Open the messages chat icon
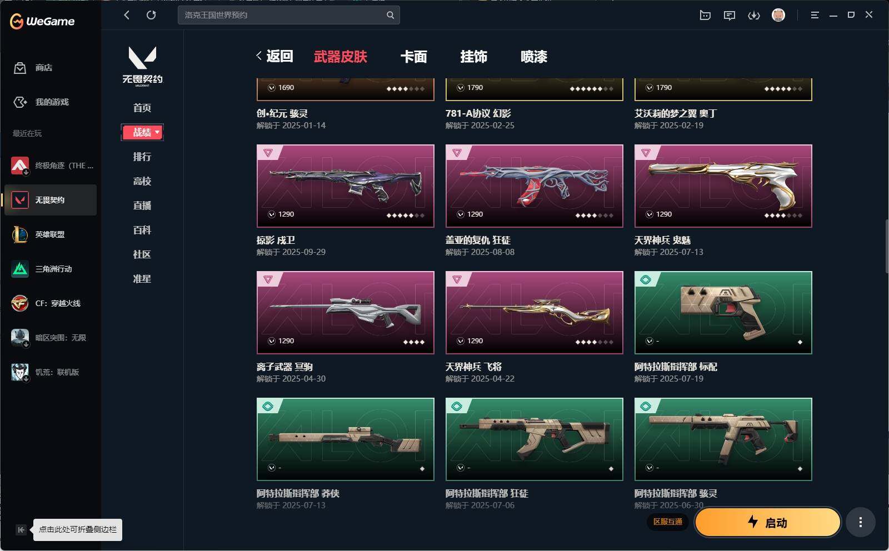Screen dimensions: 889x551 730,16
